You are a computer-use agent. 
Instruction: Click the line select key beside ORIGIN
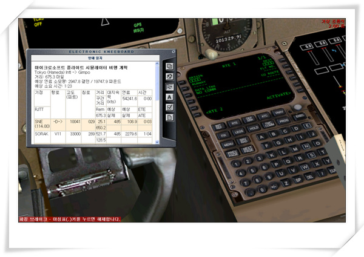point(182,82)
